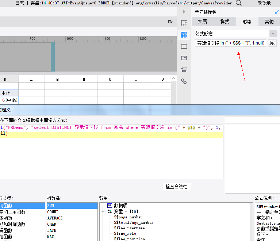
Task: Collapse the right panel with arrow
Action: point(184,12)
